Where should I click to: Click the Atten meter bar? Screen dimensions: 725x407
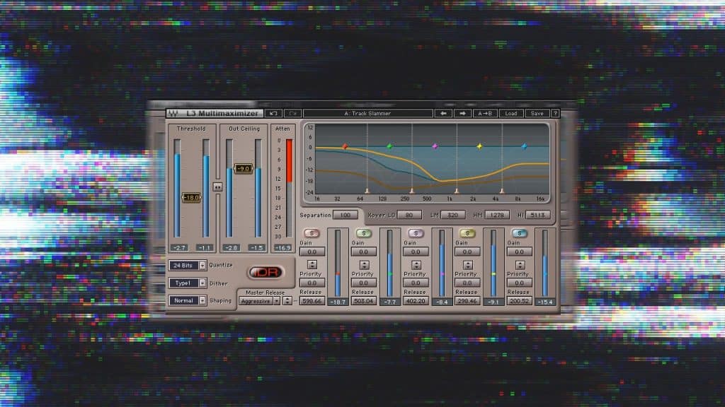click(x=289, y=188)
